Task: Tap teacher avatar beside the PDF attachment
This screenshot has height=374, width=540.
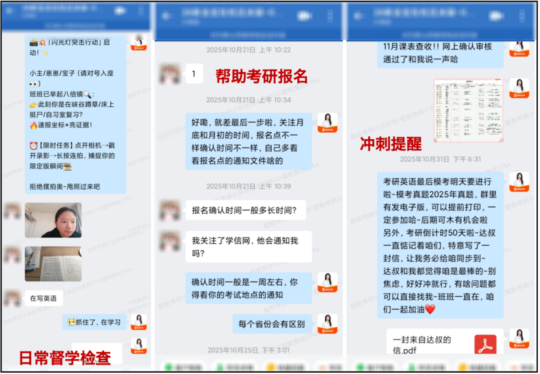Action: pos(519,338)
